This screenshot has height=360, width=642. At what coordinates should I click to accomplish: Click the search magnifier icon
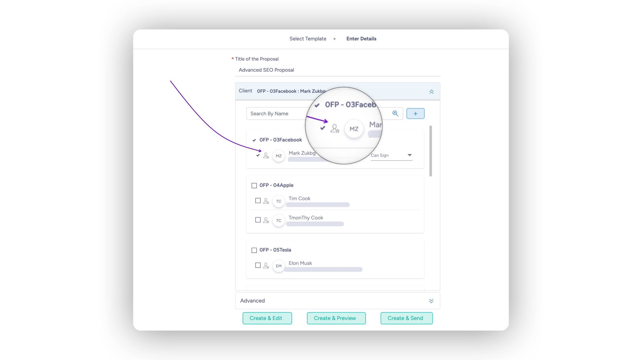coord(395,114)
